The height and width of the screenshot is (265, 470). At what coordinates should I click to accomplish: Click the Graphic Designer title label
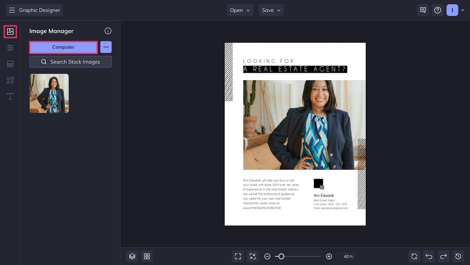[39, 10]
